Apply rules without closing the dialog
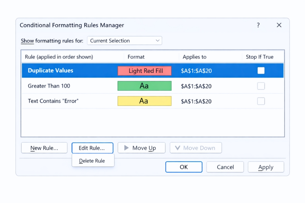 [x=266, y=167]
